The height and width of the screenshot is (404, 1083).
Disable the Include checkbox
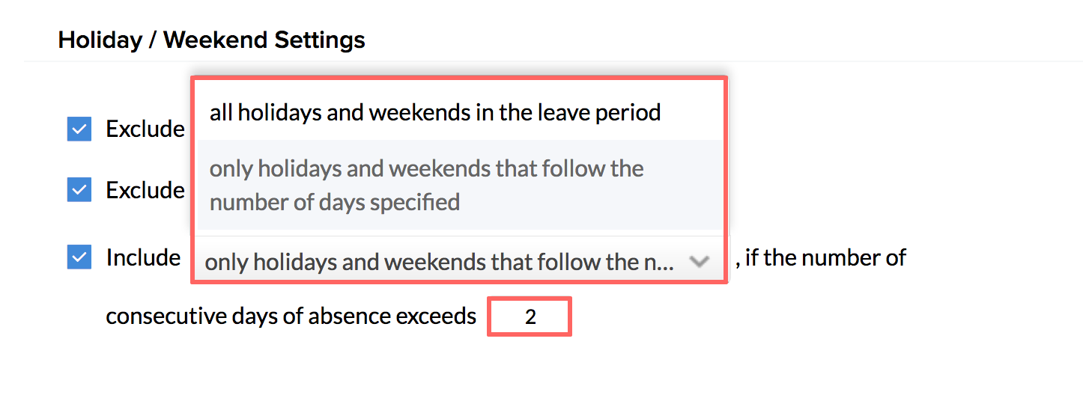coord(79,257)
